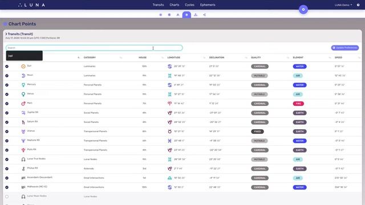Click Taurus sign icon in Uranus row
The height and width of the screenshot is (205, 365).
[170, 132]
